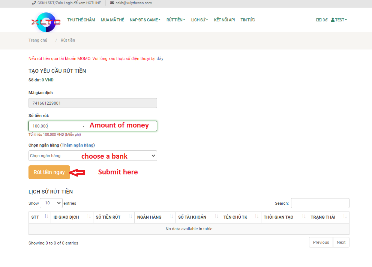Sort by TÊN CHỦ TK column arrows
The height and width of the screenshot is (267, 372).
point(257,216)
